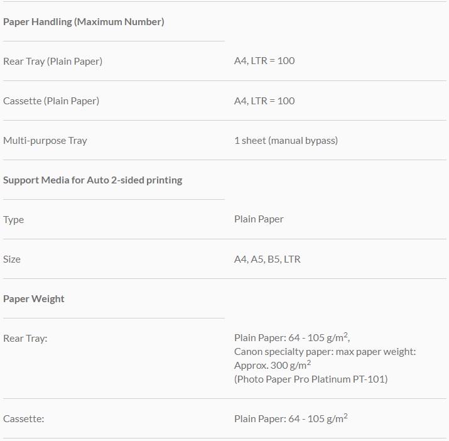The height and width of the screenshot is (441, 449).
Task: Click the Photo Paper Pro Platinum PT-101 text
Action: (x=310, y=379)
